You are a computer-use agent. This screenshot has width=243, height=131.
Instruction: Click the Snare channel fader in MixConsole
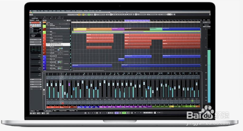tap(51, 85)
